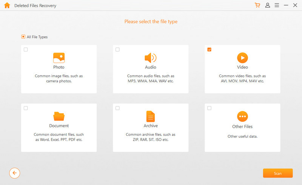The width and height of the screenshot is (302, 185).
Task: Go back with the arrow button
Action: (x=15, y=173)
